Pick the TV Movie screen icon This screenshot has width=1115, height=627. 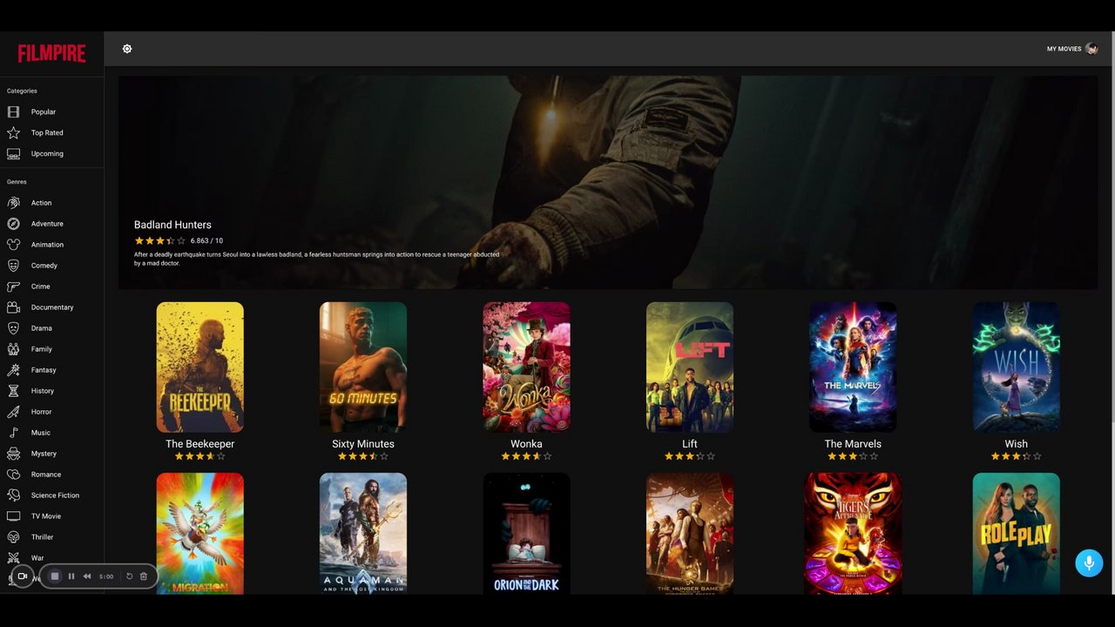pos(13,516)
